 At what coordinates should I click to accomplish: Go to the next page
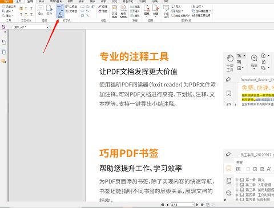click(x=197, y=205)
